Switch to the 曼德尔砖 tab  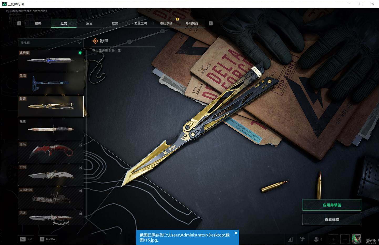pos(166,23)
